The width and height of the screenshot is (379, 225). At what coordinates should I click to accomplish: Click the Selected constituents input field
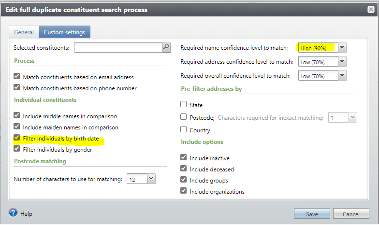117,47
